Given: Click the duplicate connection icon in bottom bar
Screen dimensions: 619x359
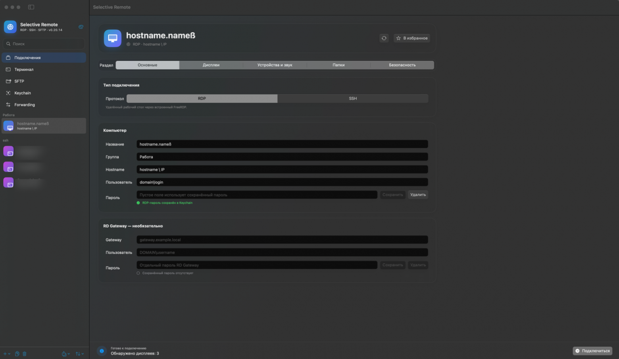Looking at the screenshot, I should coord(17,354).
